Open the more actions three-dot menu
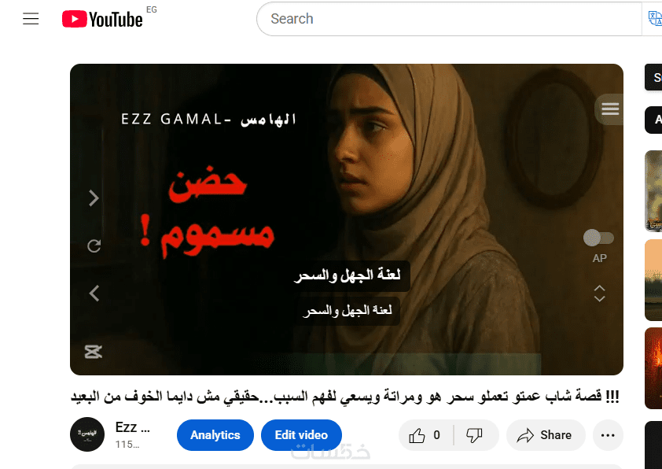662x469 pixels. [x=608, y=435]
